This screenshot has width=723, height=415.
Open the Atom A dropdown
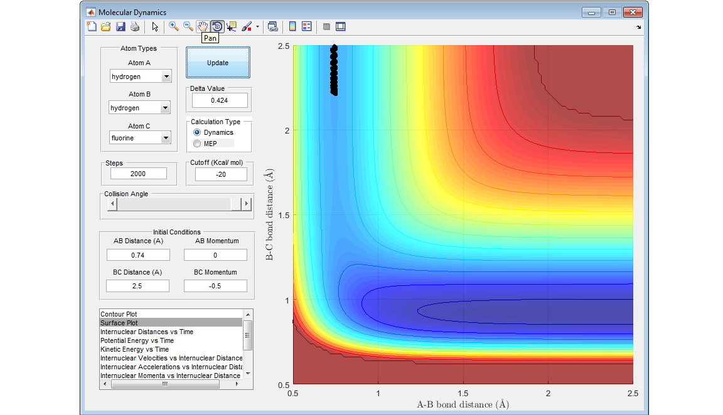[166, 76]
